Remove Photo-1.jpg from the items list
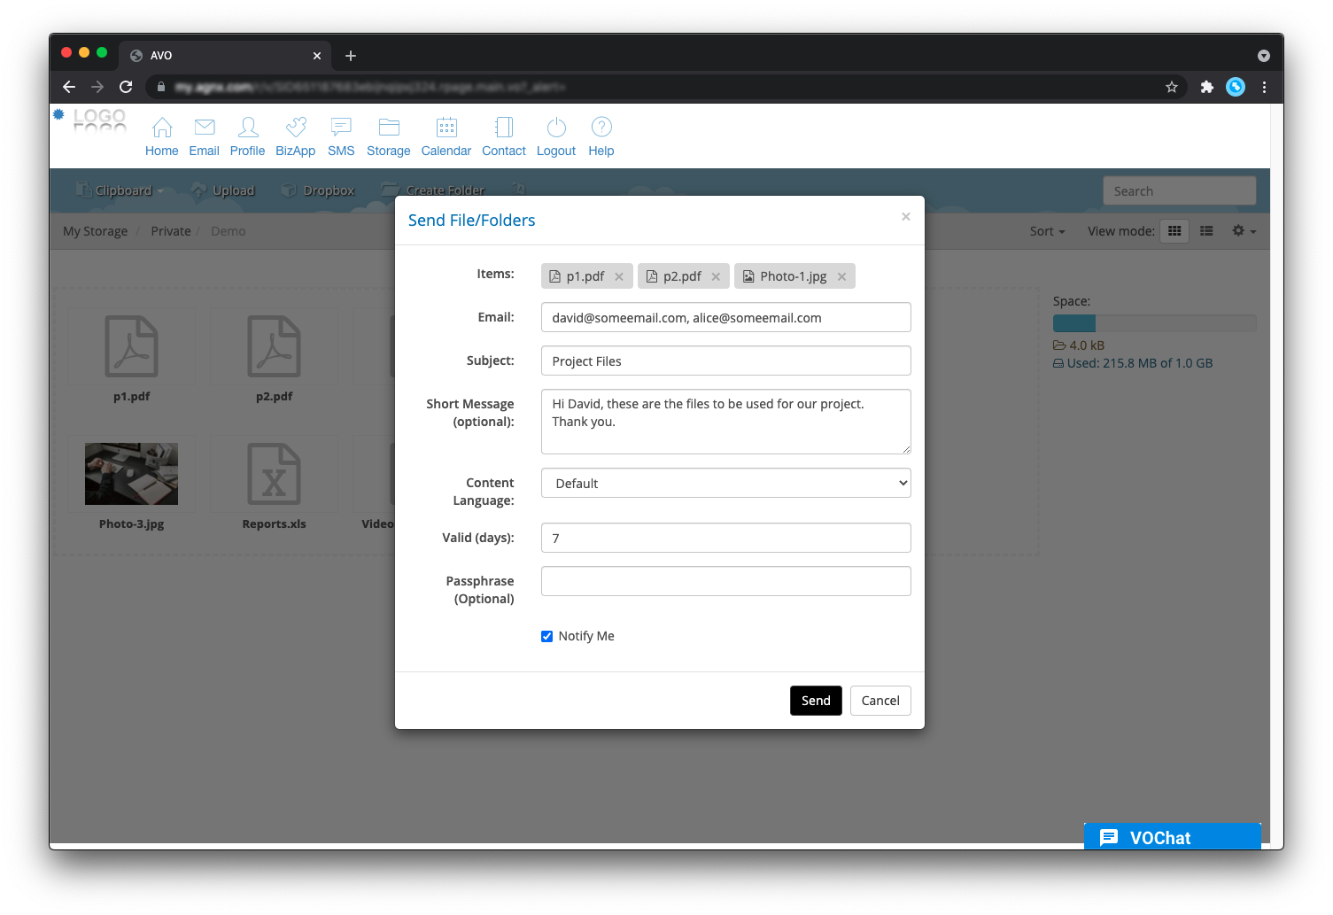 pos(841,277)
